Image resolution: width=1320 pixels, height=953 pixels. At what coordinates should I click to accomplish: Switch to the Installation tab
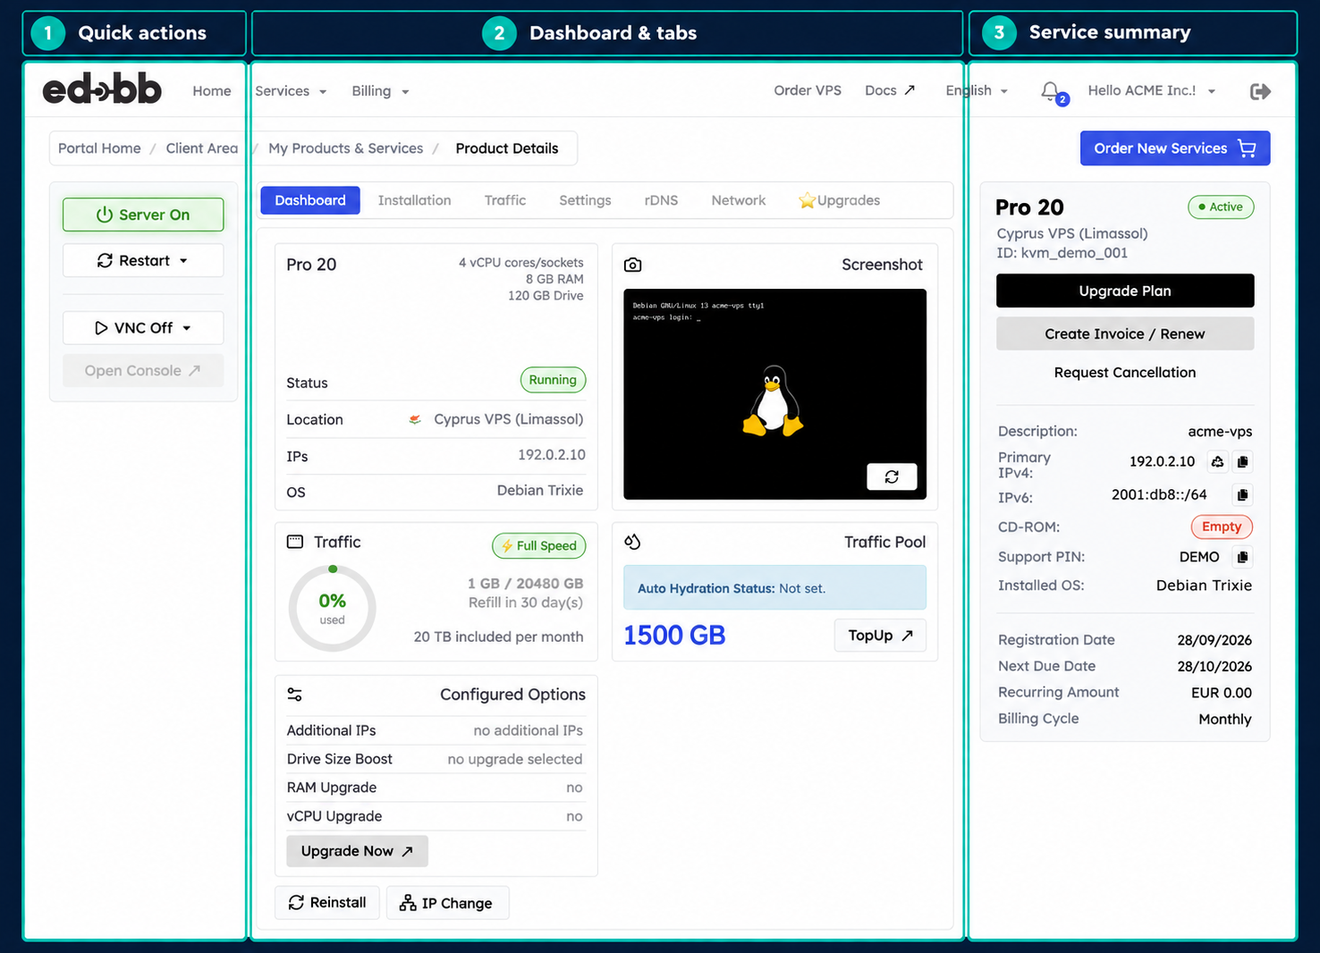pos(414,200)
